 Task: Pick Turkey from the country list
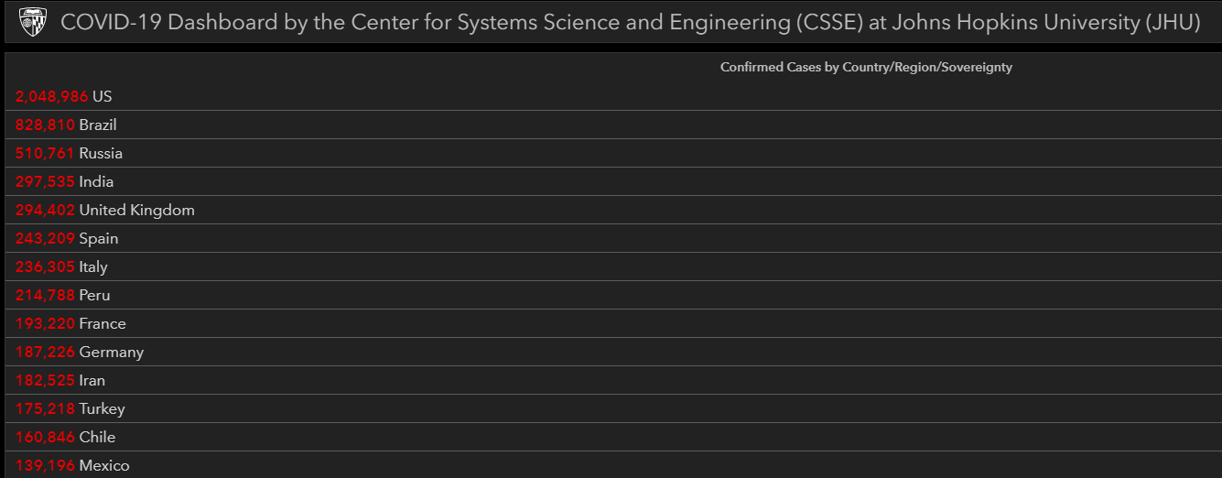click(613, 408)
